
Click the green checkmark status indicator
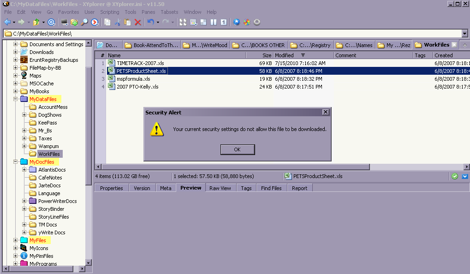tap(454, 176)
